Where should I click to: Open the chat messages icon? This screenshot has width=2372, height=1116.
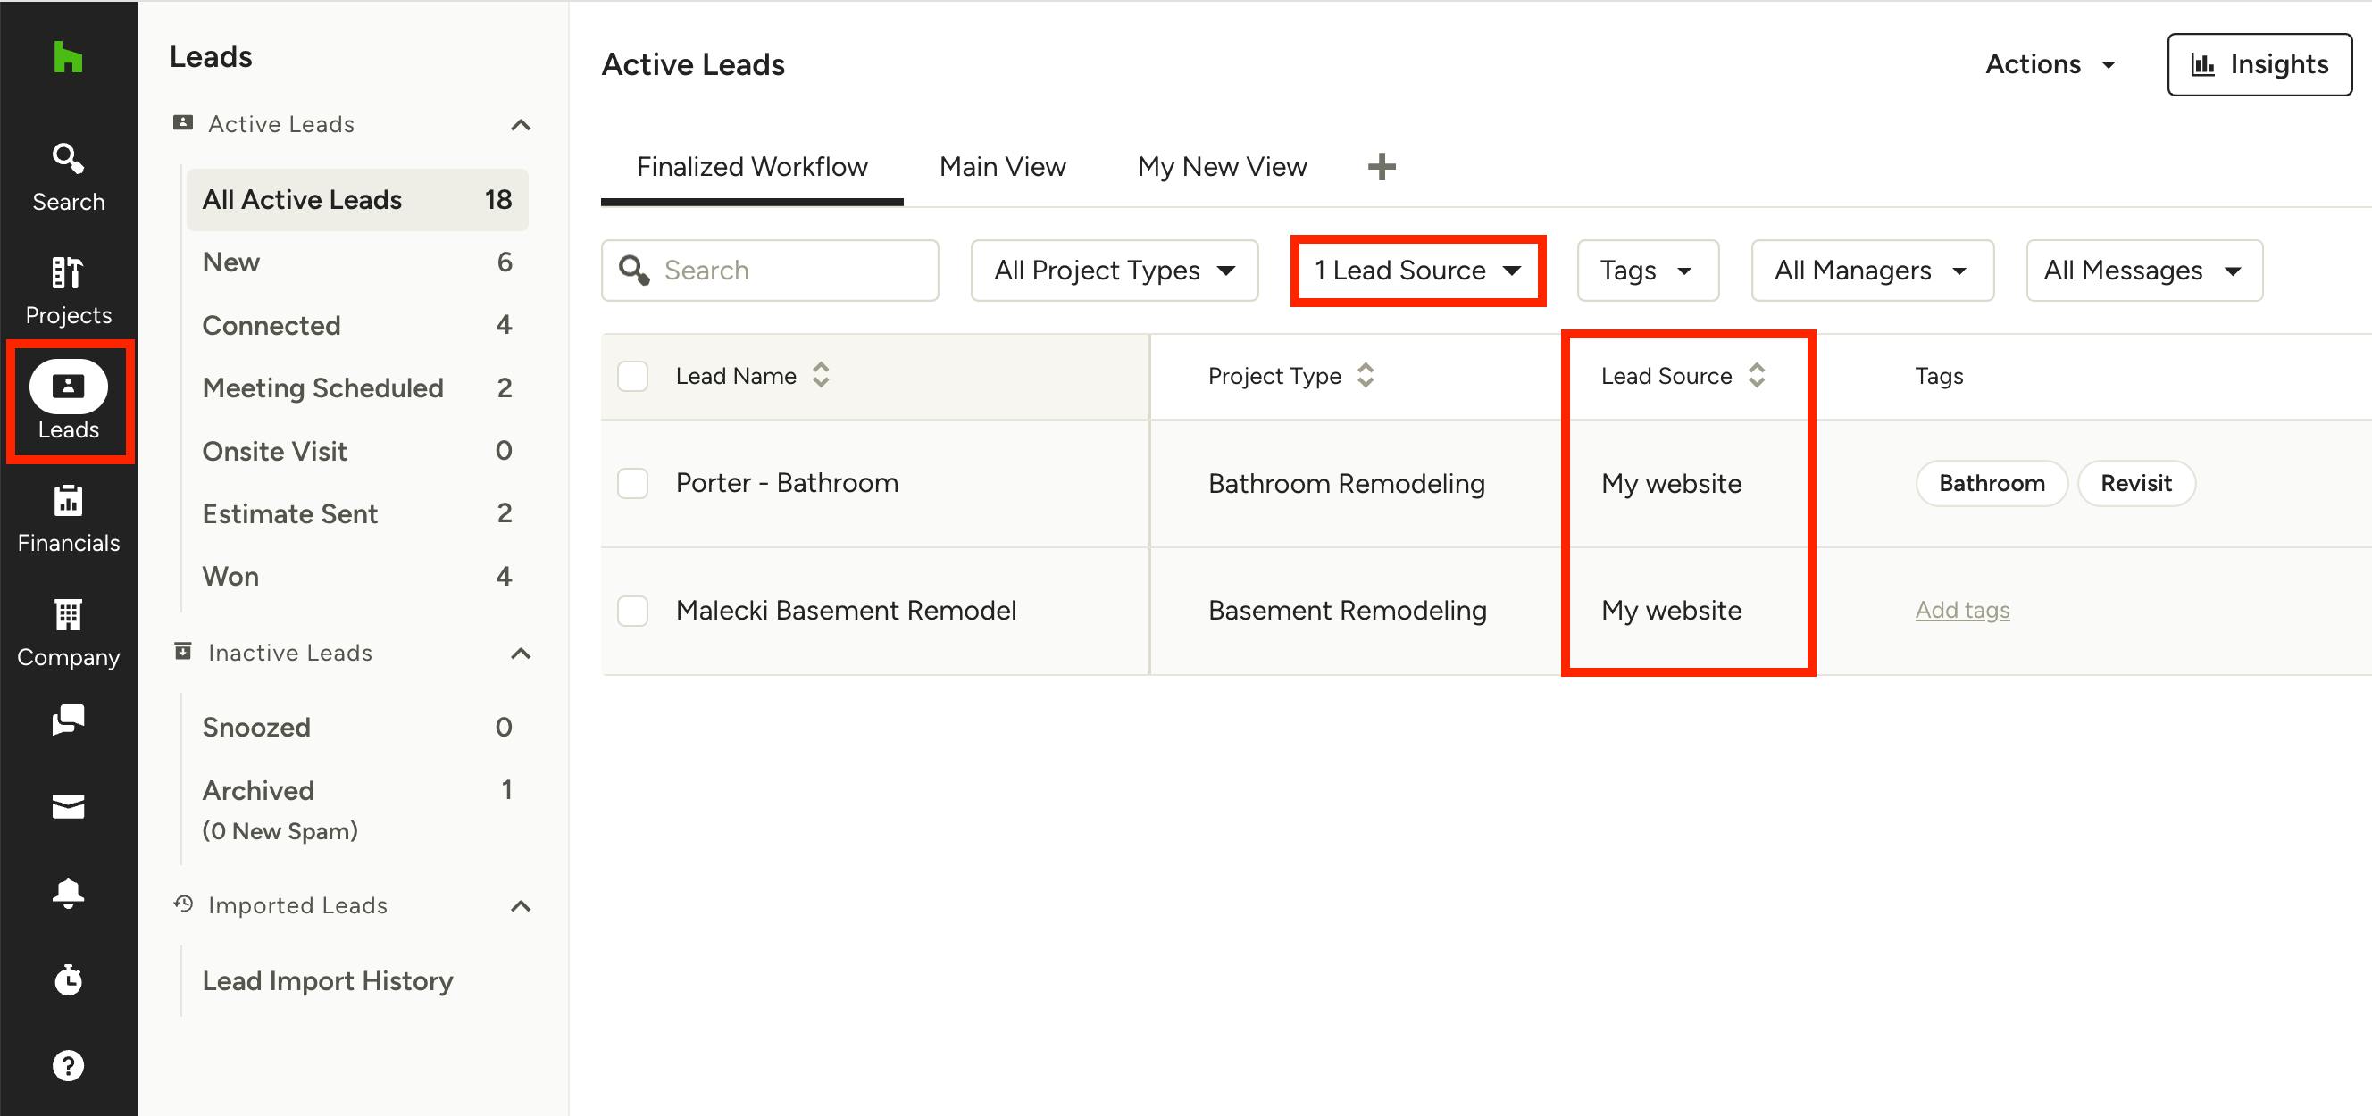(68, 720)
